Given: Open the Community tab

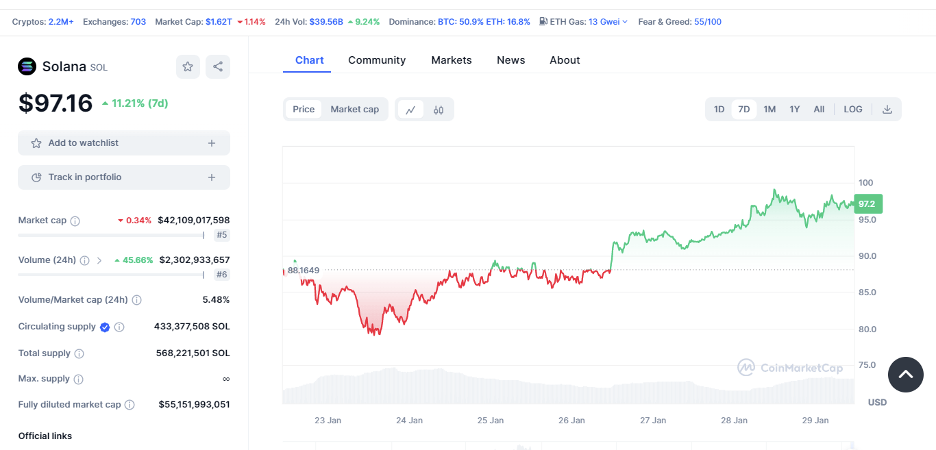Looking at the screenshot, I should [x=377, y=60].
